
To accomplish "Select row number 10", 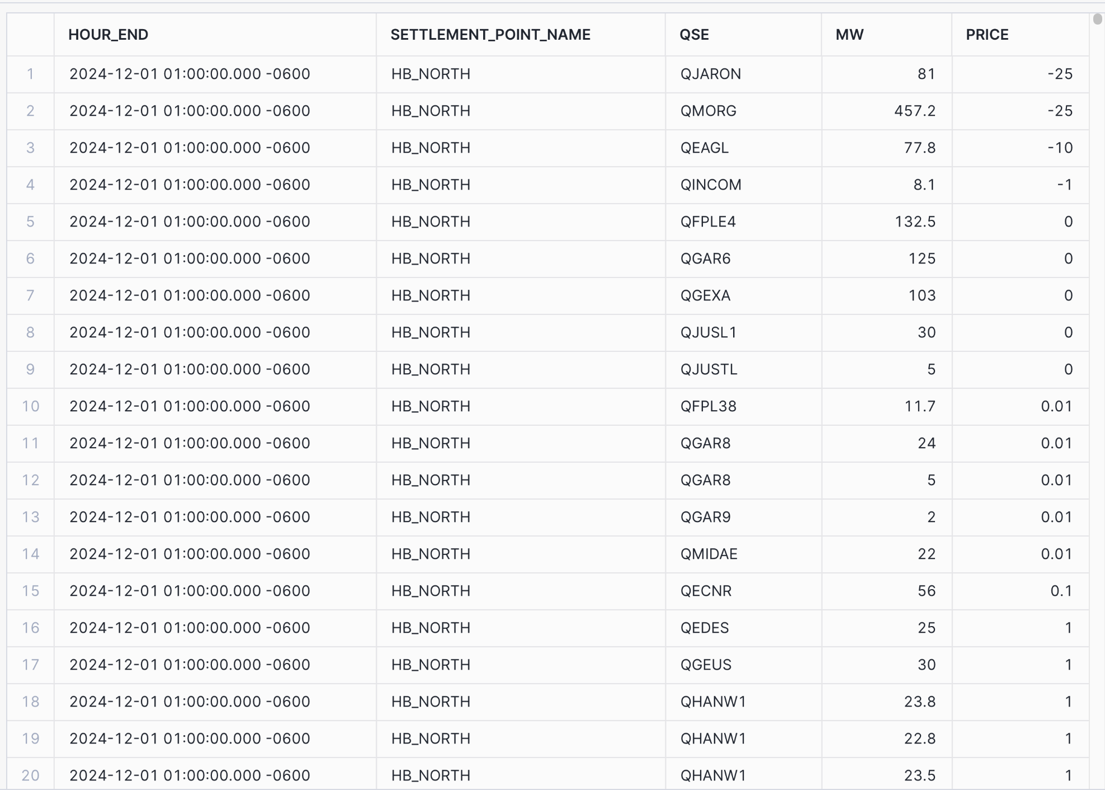I will click(x=30, y=406).
